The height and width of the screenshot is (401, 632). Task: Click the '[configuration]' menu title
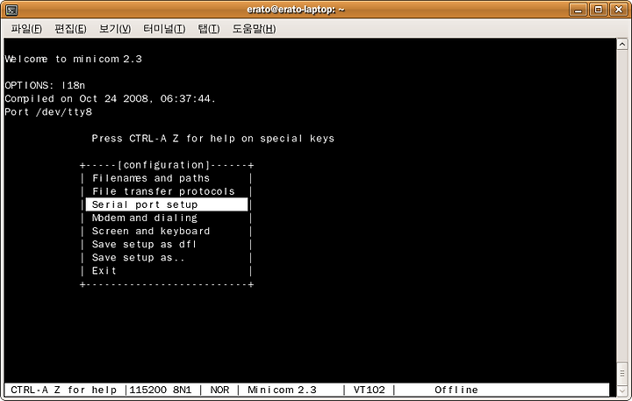[x=163, y=165]
